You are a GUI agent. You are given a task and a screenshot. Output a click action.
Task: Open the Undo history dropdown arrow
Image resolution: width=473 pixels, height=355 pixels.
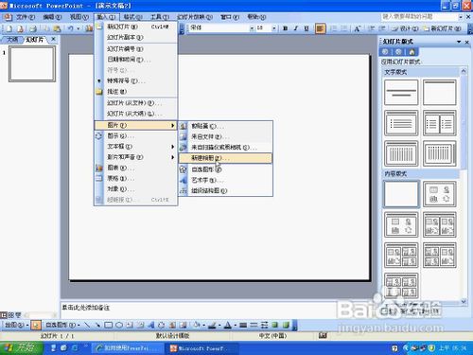pyautogui.click(x=79, y=28)
